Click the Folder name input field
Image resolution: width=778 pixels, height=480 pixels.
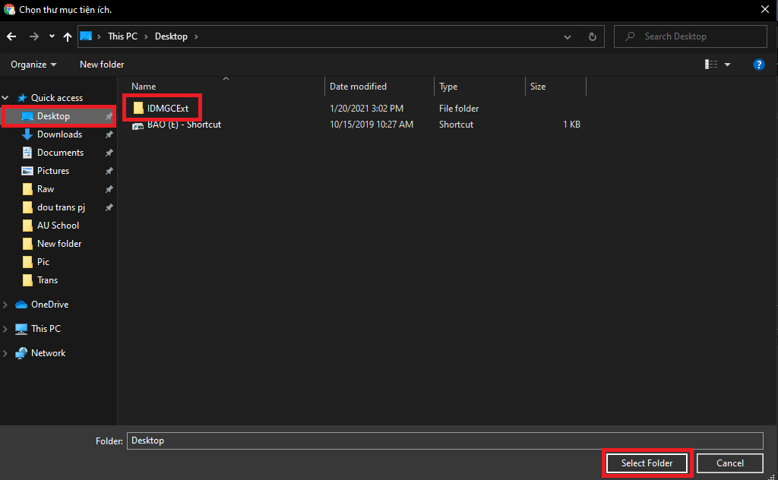point(444,441)
